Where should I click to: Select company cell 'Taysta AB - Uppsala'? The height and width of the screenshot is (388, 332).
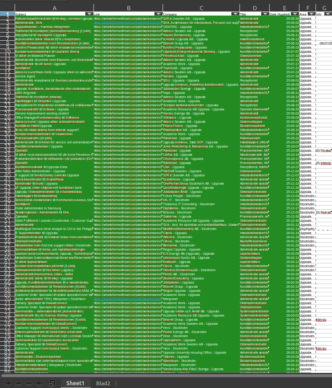click(x=201, y=68)
